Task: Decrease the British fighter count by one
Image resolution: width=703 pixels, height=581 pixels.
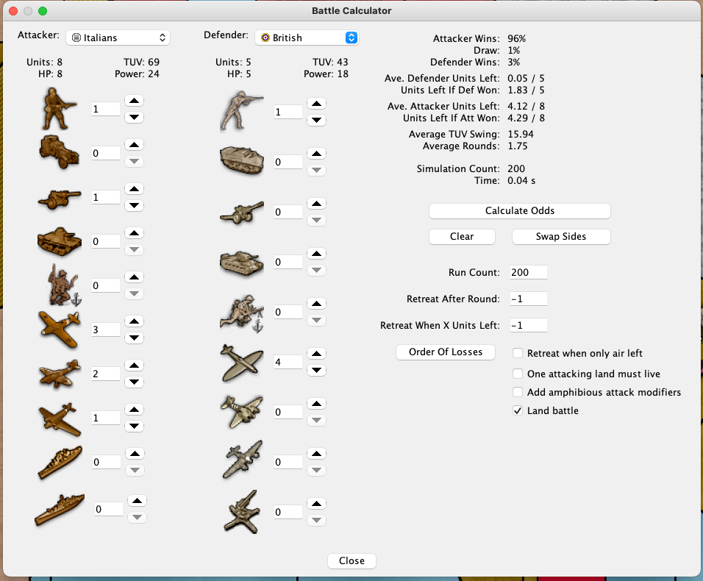Action: pyautogui.click(x=316, y=370)
